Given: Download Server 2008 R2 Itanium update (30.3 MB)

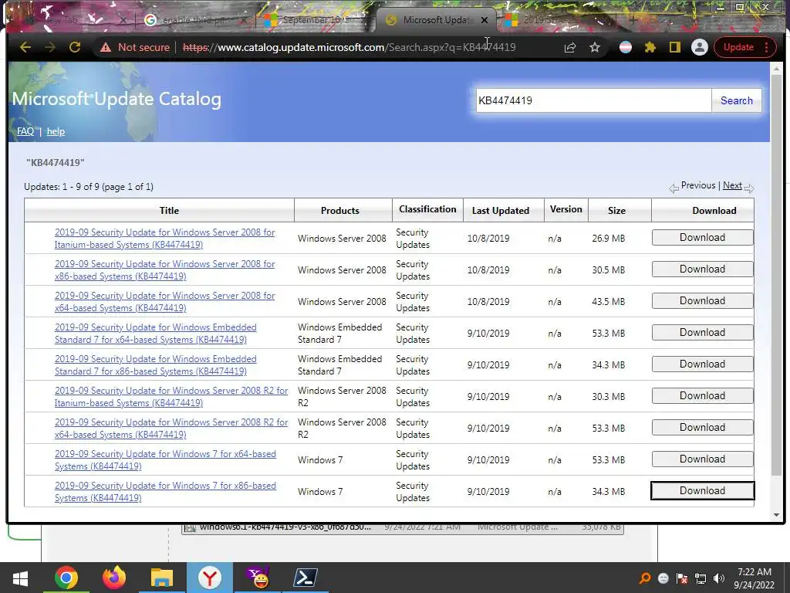Looking at the screenshot, I should click(702, 396).
